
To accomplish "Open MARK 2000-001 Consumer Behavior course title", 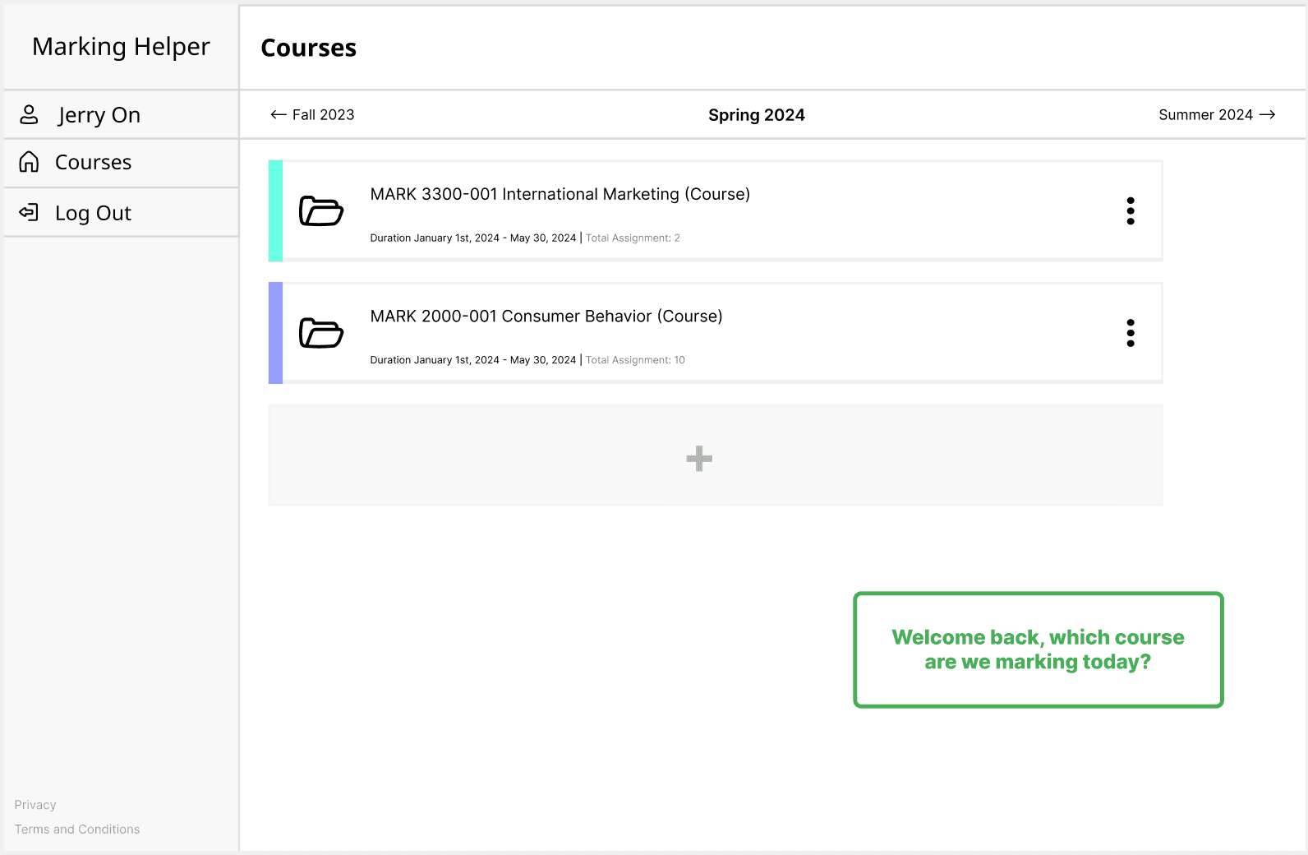I will tap(546, 317).
